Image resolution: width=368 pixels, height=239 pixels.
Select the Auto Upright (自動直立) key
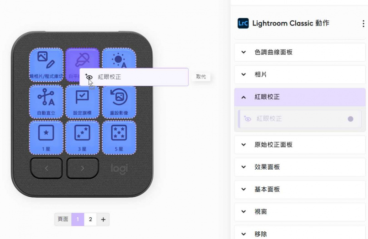(46, 102)
